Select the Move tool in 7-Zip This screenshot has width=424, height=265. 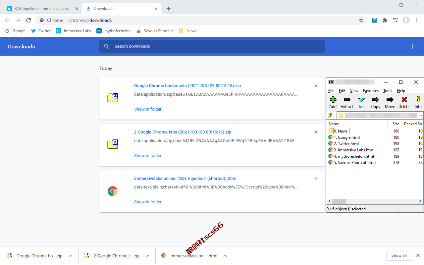pyautogui.click(x=390, y=102)
